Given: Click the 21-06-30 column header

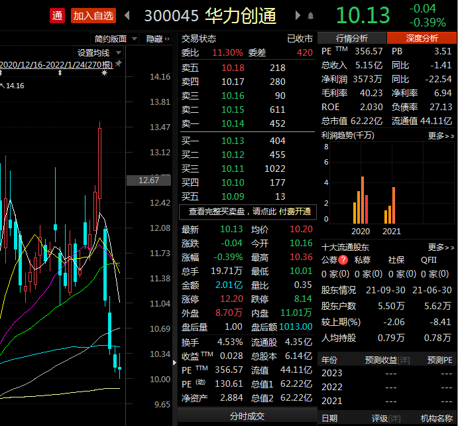Looking at the screenshot, I should click(431, 290).
